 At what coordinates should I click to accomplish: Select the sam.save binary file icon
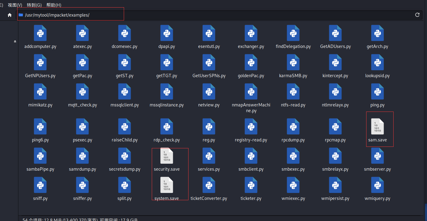click(x=378, y=127)
